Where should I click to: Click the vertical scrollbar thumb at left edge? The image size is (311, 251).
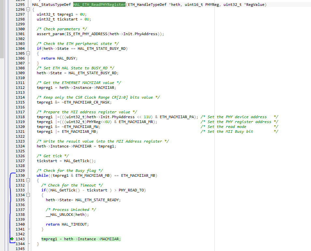(2, 29)
